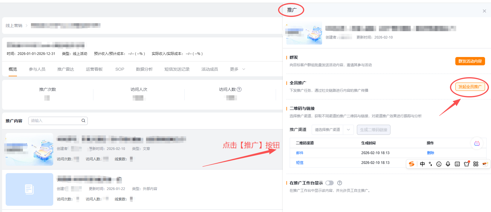Open 推广雷达 tab
491x212 pixels.
click(66, 69)
